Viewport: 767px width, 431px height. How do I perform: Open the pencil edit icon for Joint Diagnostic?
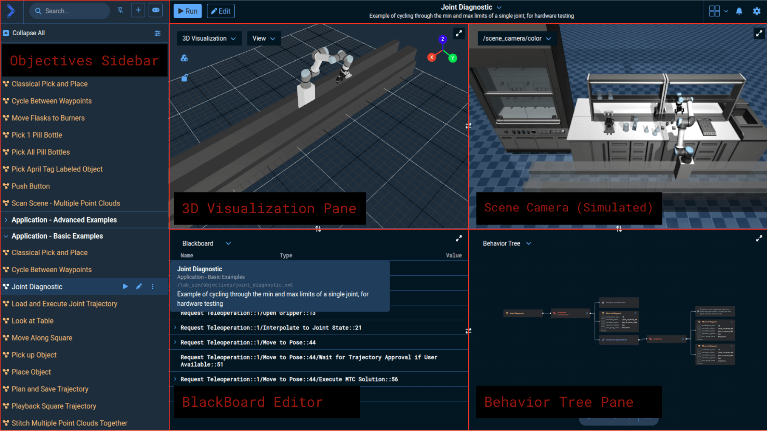[x=139, y=287]
